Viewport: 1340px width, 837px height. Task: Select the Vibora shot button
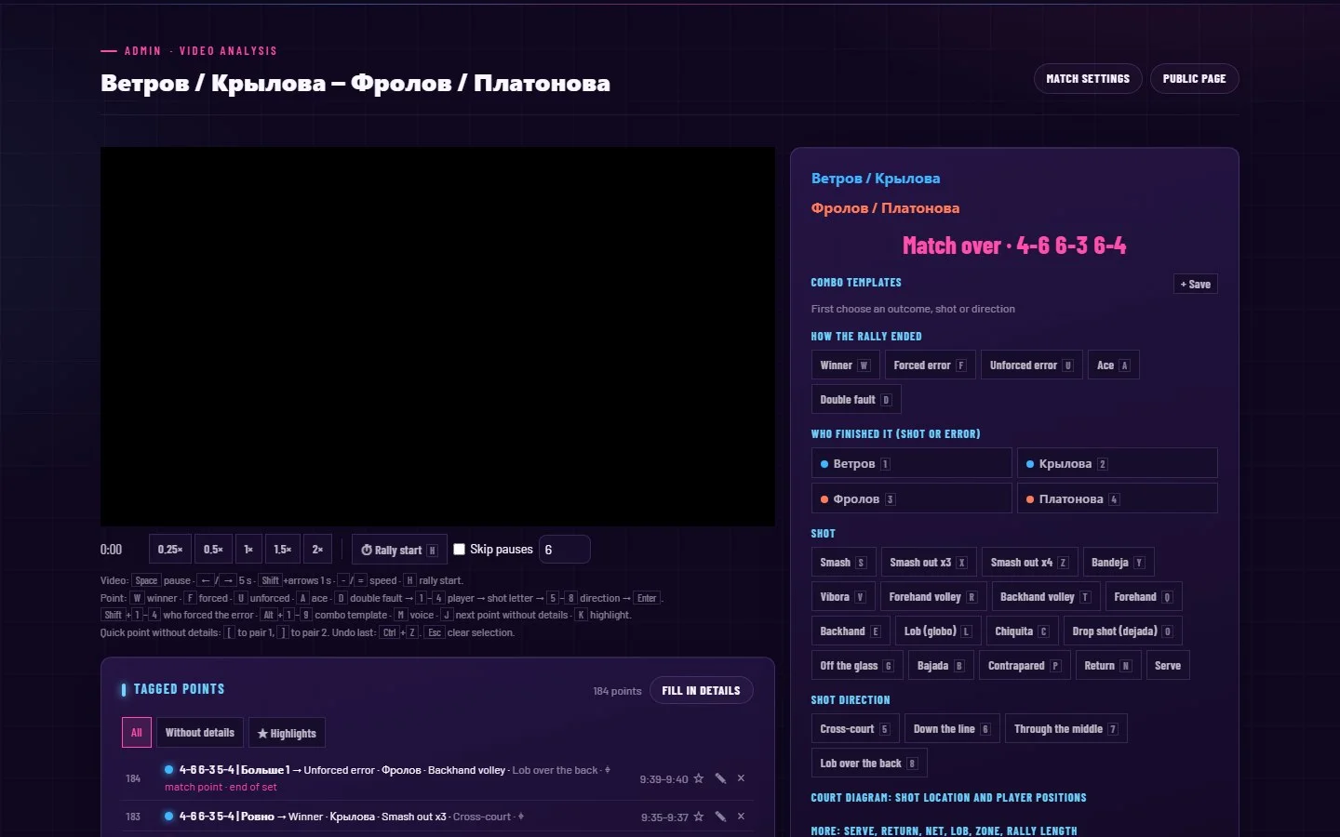click(x=843, y=597)
